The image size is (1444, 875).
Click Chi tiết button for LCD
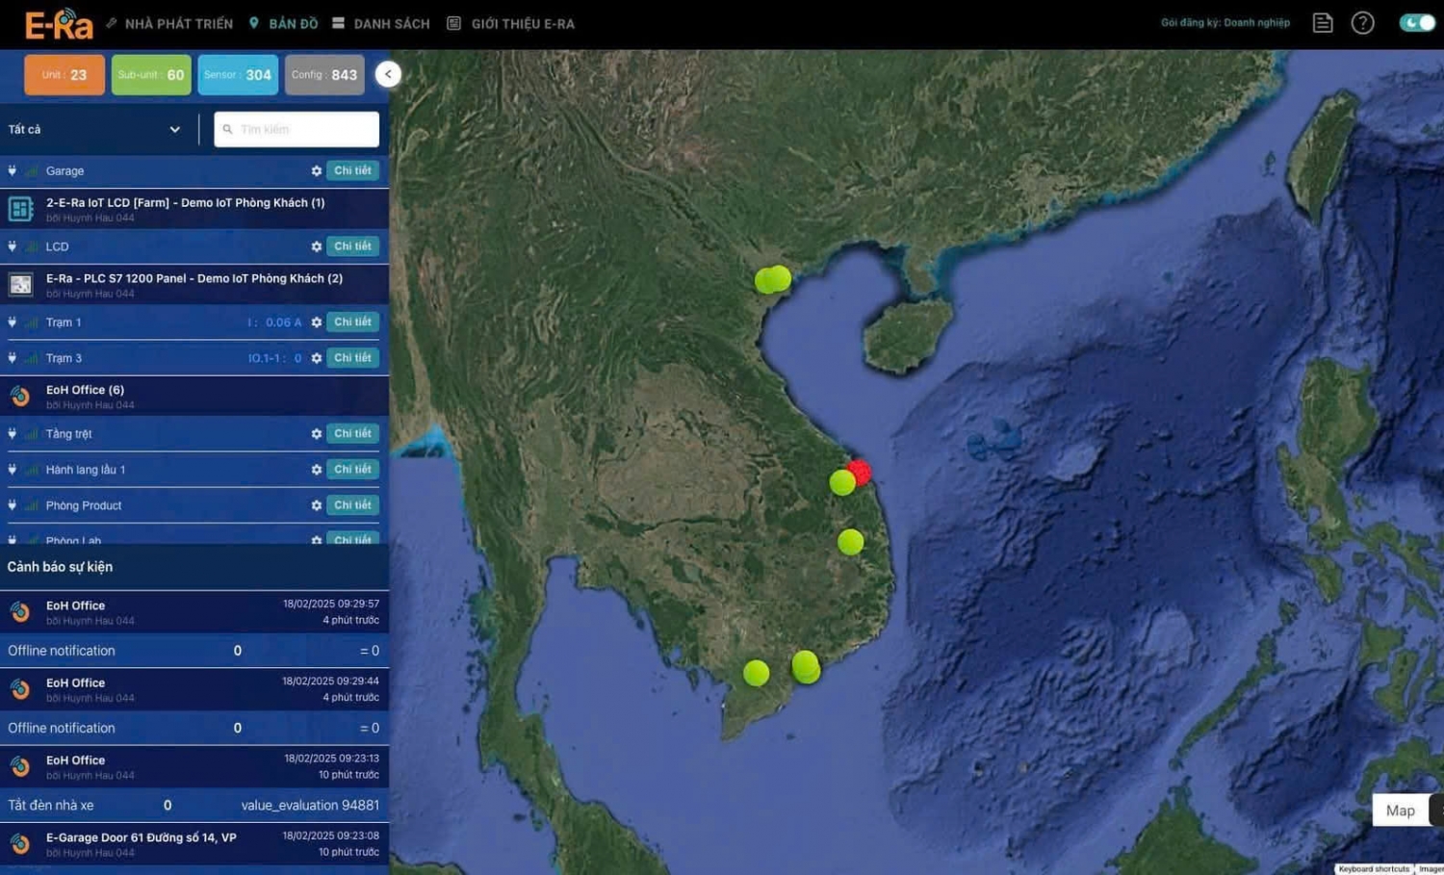[x=352, y=246]
